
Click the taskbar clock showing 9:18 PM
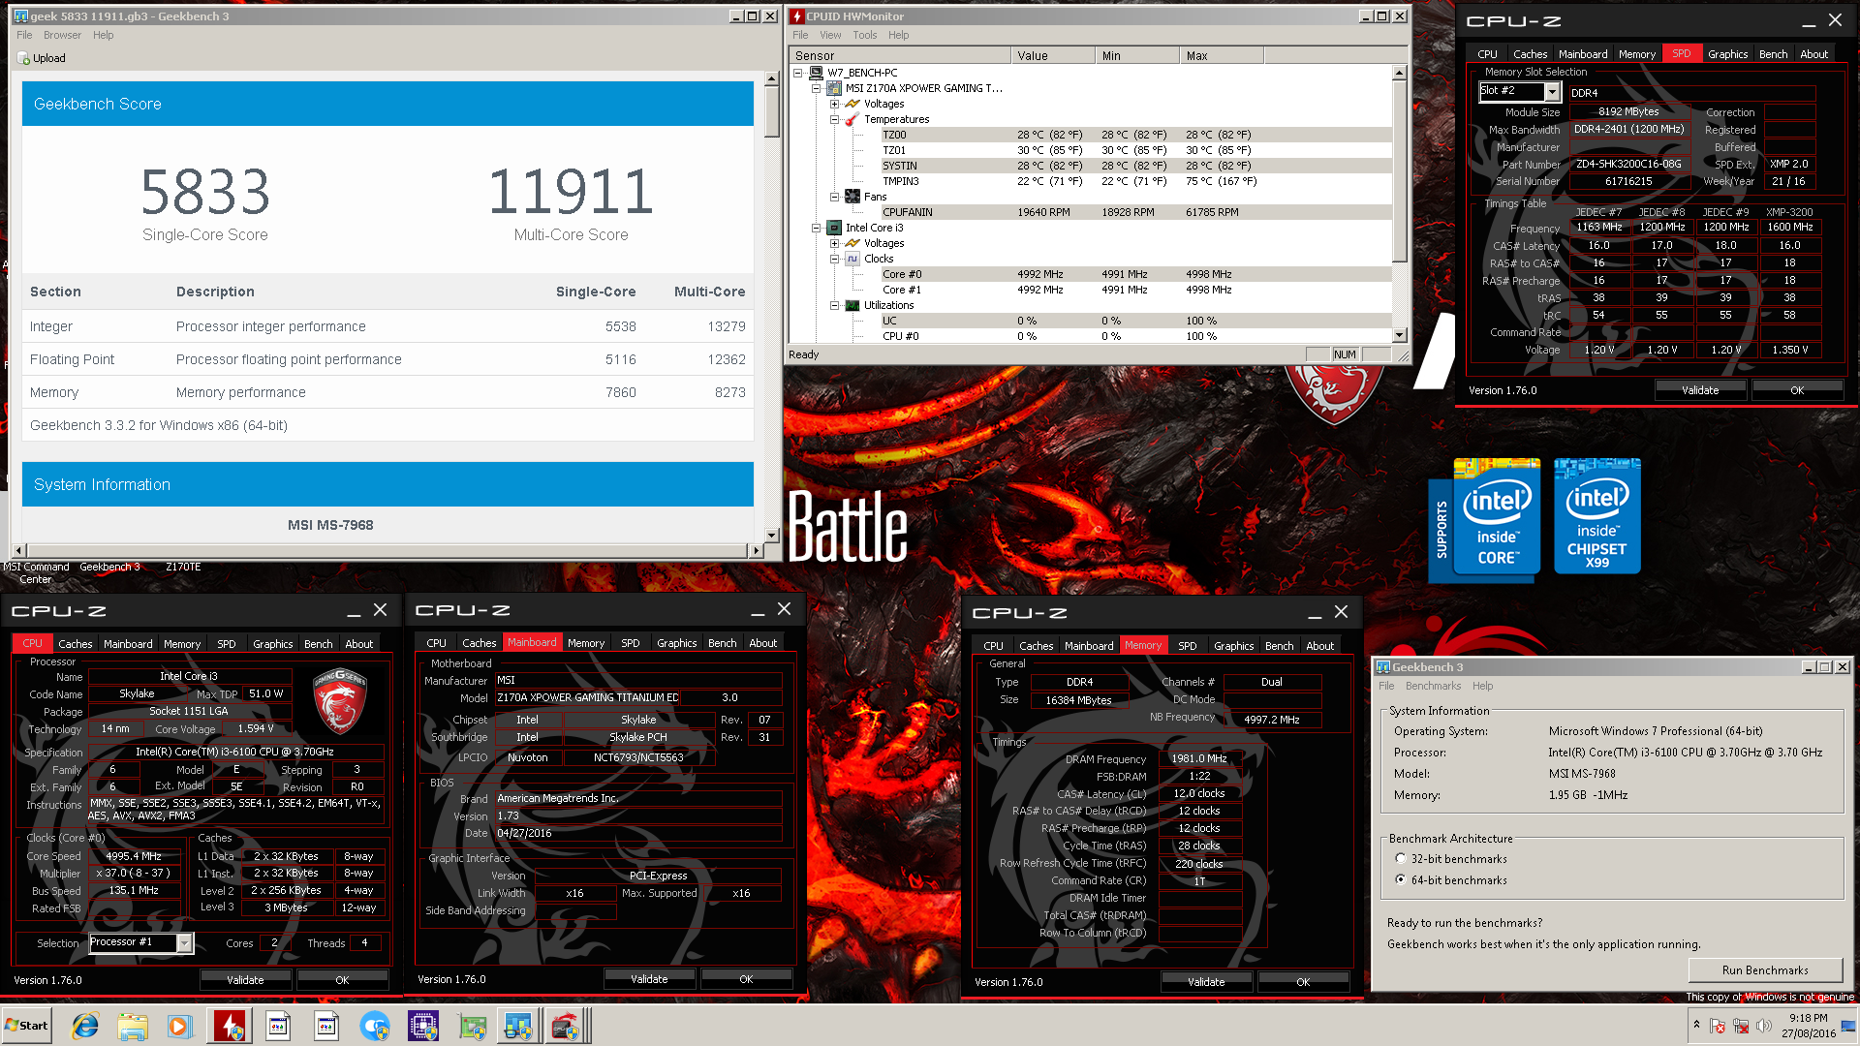point(1808,1026)
